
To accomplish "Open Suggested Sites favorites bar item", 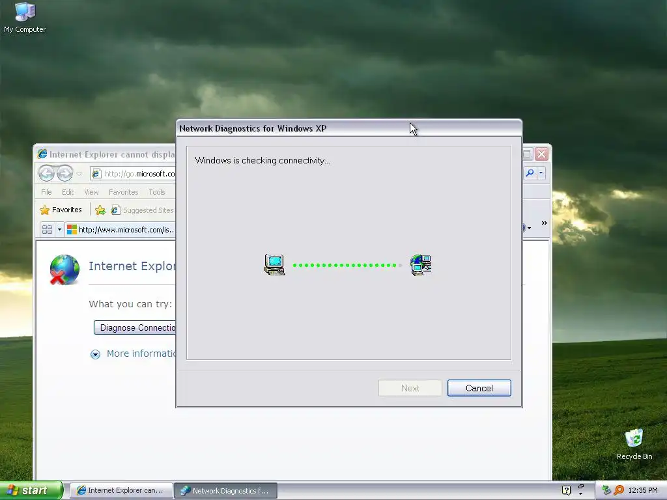I will [143, 210].
